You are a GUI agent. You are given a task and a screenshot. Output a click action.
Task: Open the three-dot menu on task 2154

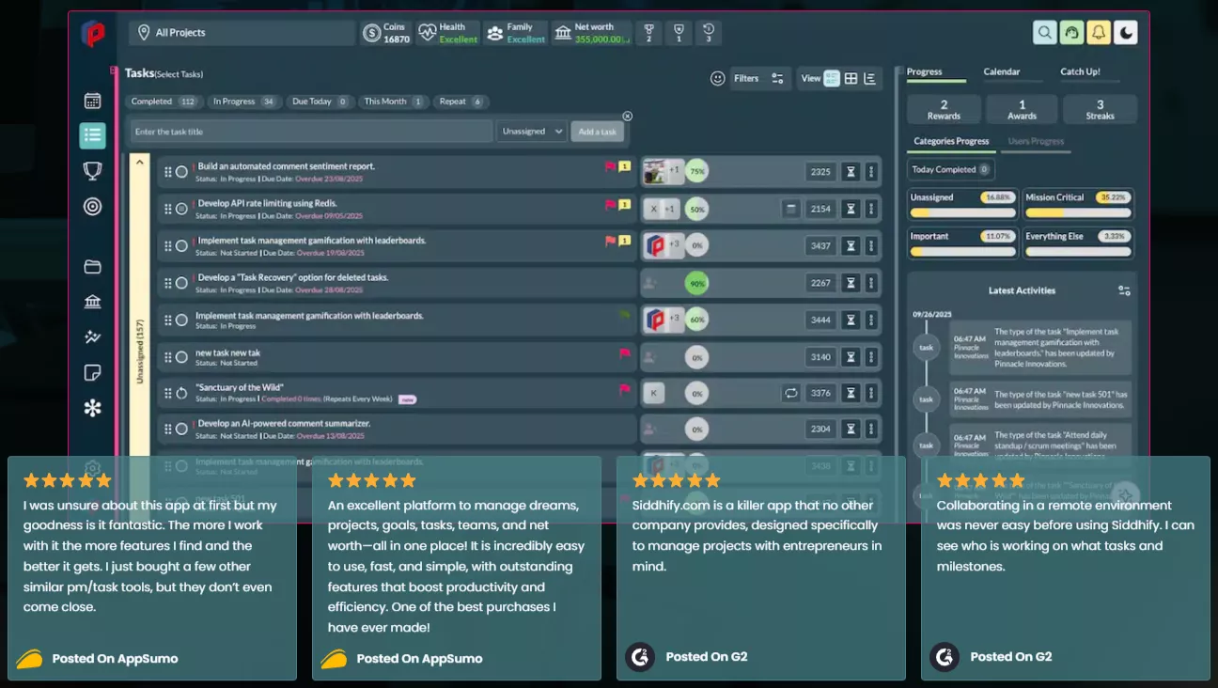pos(871,209)
